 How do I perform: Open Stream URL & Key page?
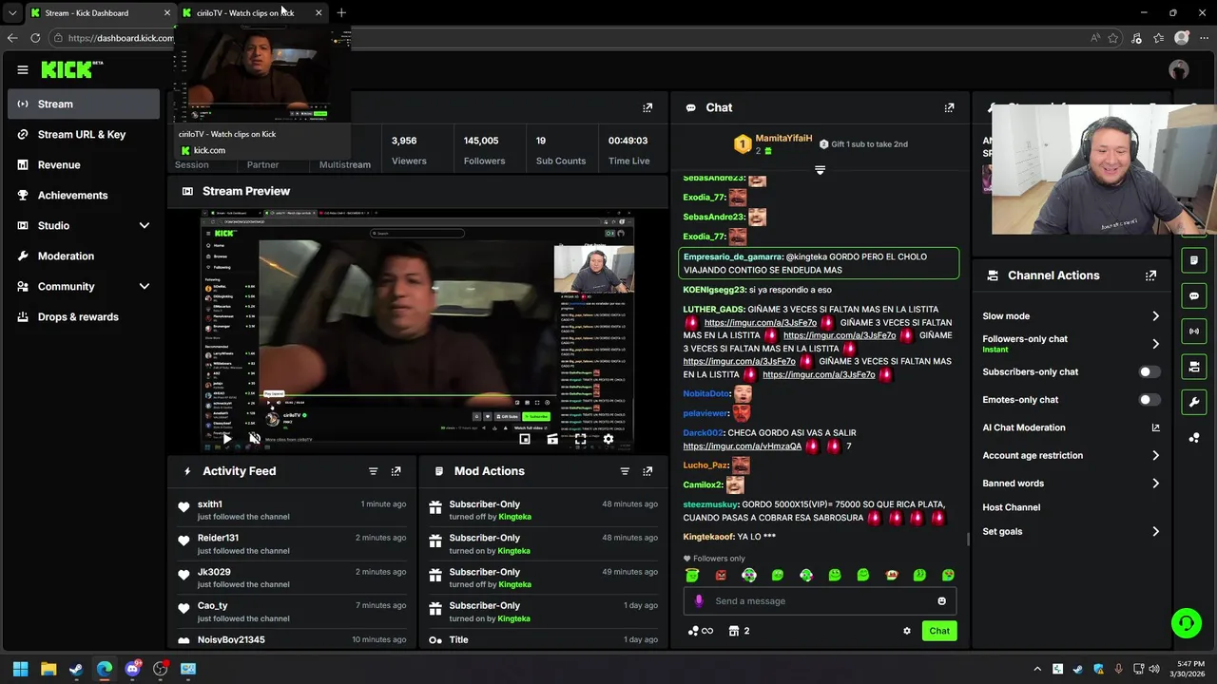point(84,134)
